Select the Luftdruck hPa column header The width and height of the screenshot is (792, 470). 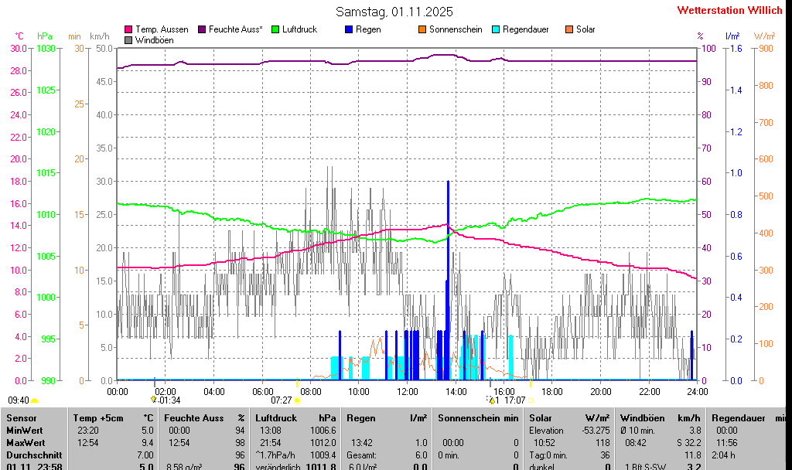click(296, 417)
